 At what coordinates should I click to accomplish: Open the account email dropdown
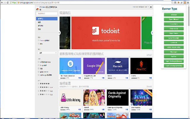140,7
